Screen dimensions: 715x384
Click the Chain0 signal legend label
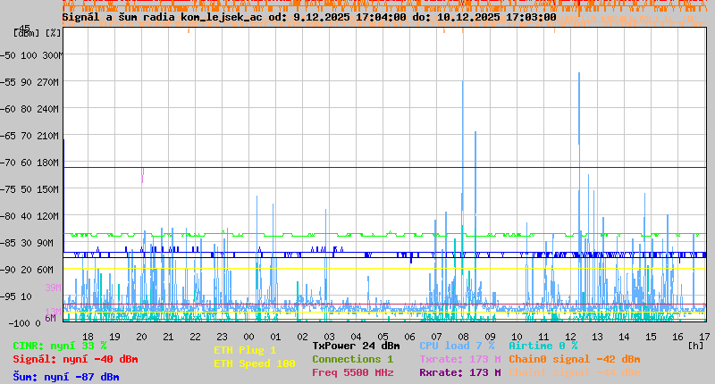tap(575, 359)
